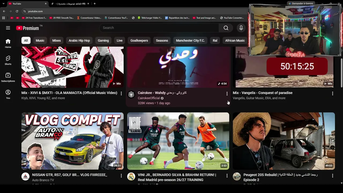Select the Mixes filter chip

pyautogui.click(x=57, y=40)
